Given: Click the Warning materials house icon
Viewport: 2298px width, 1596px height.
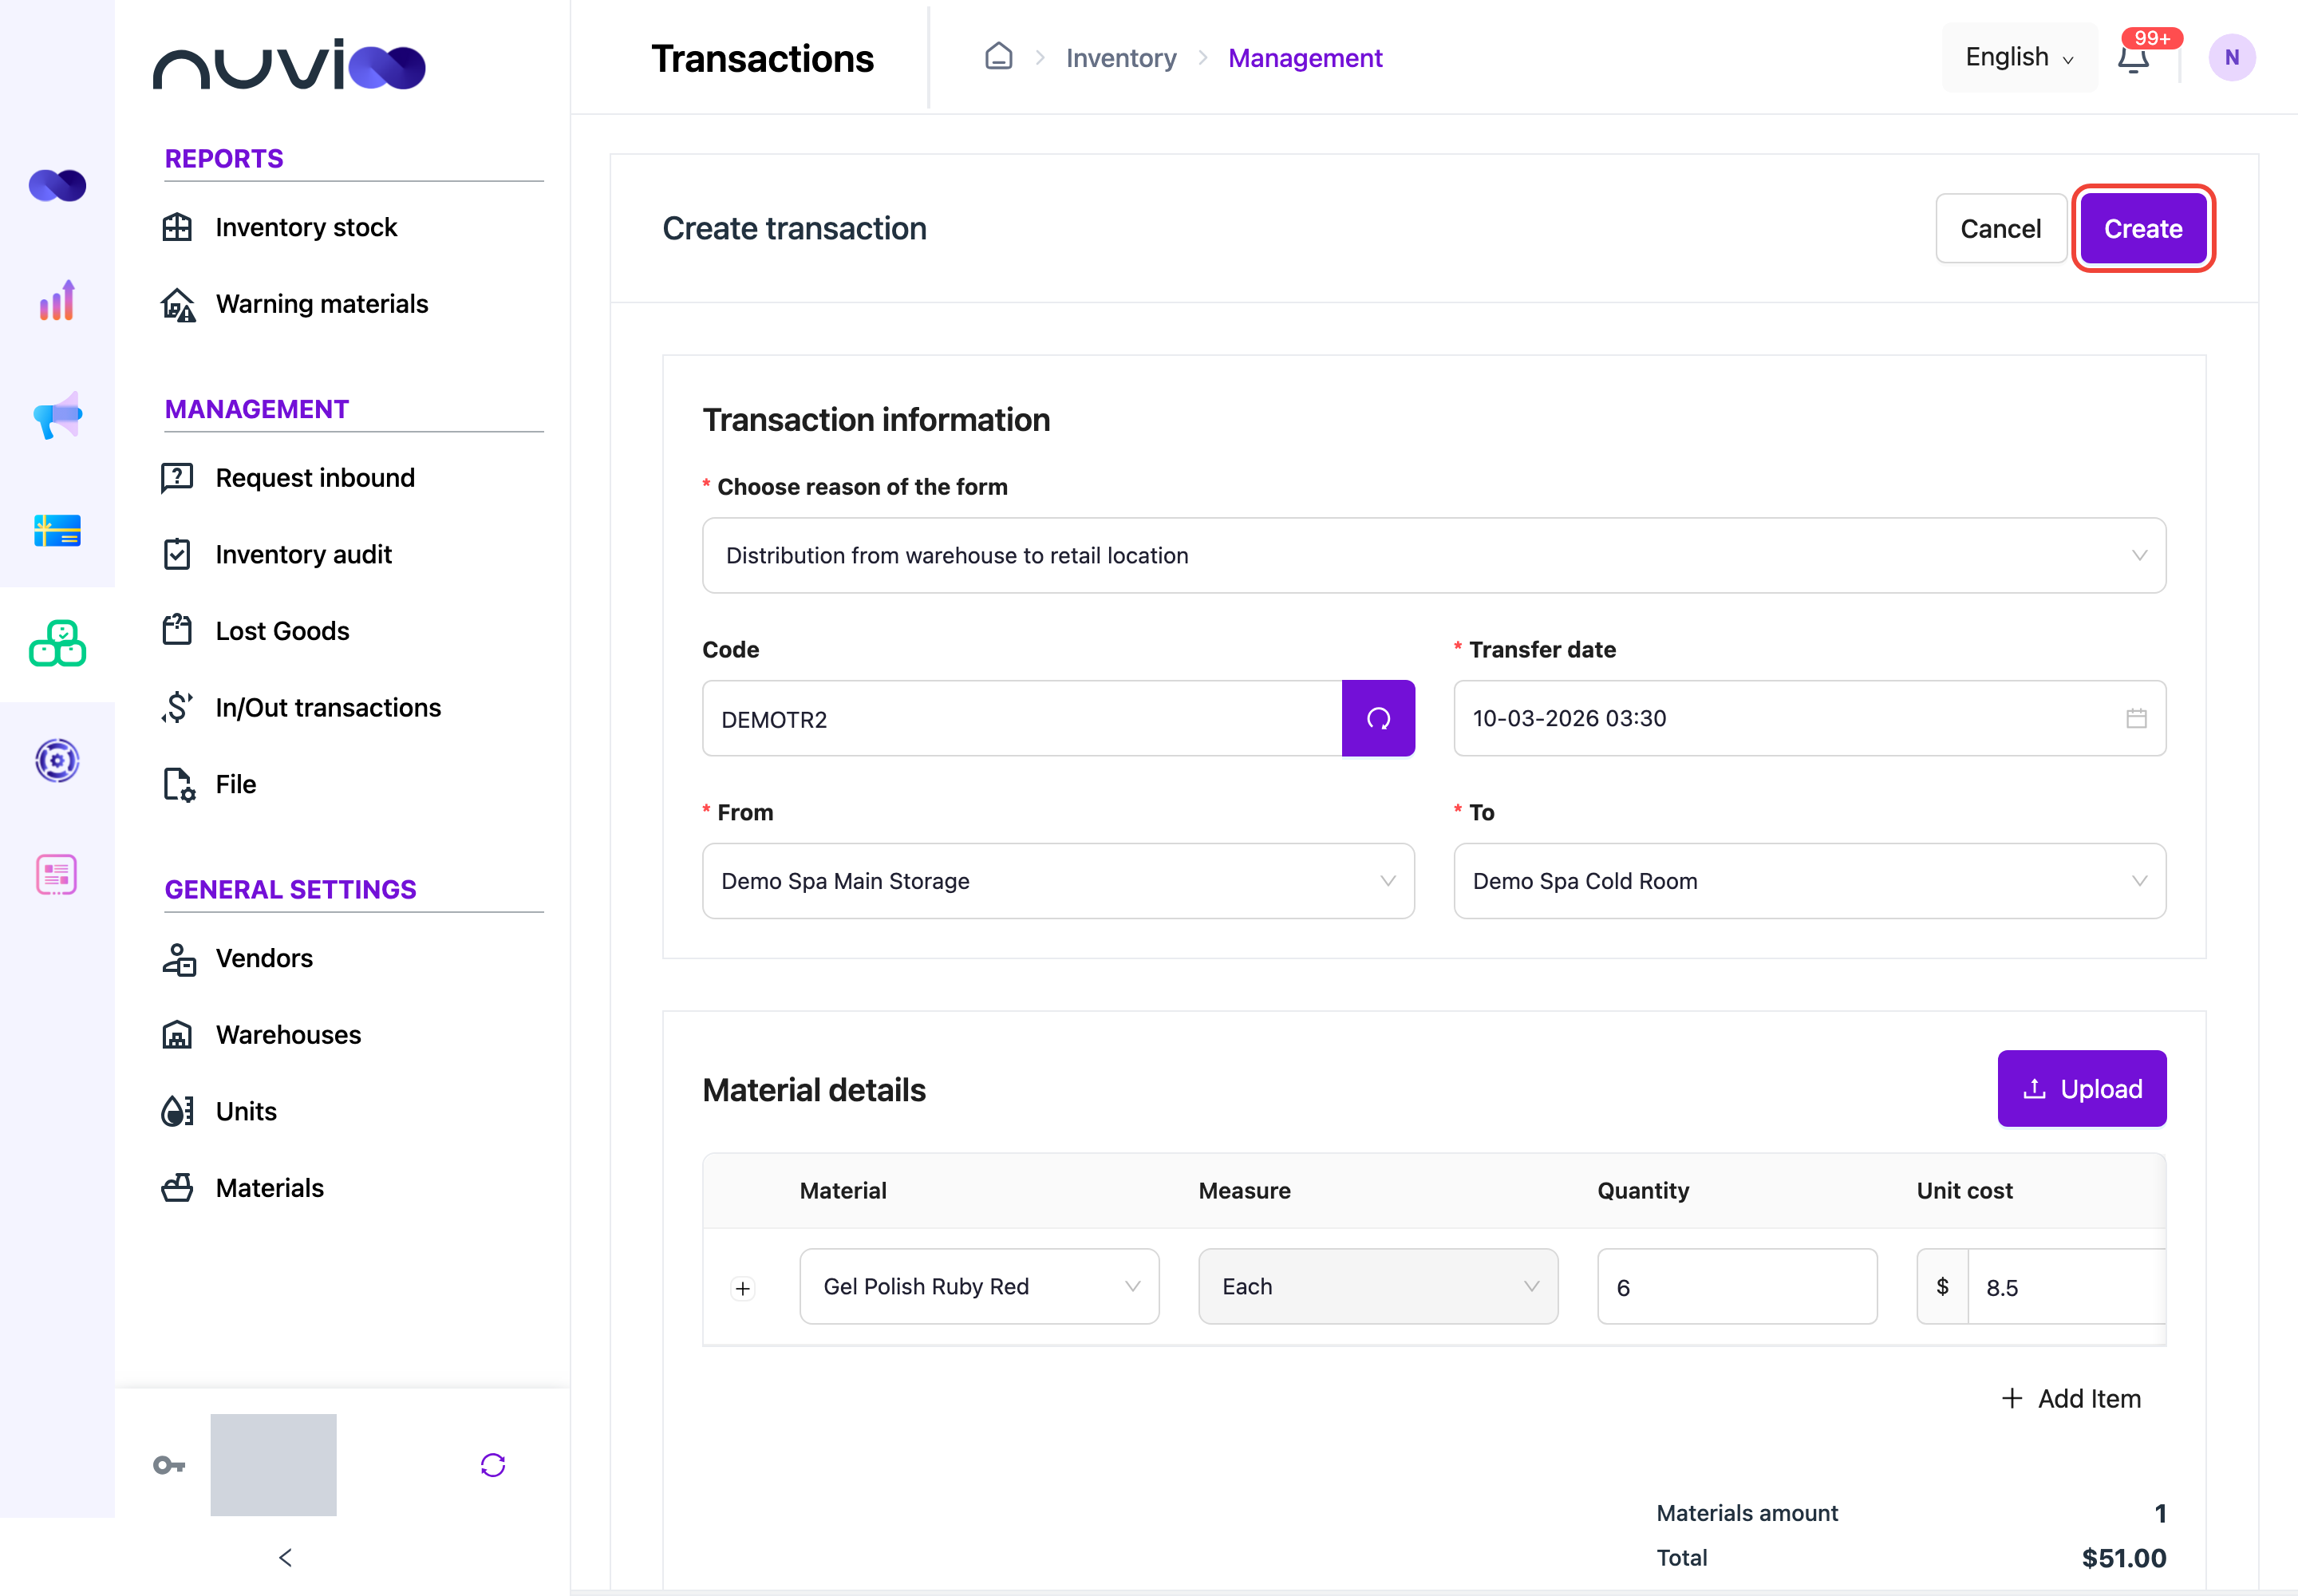Looking at the screenshot, I should (x=177, y=304).
